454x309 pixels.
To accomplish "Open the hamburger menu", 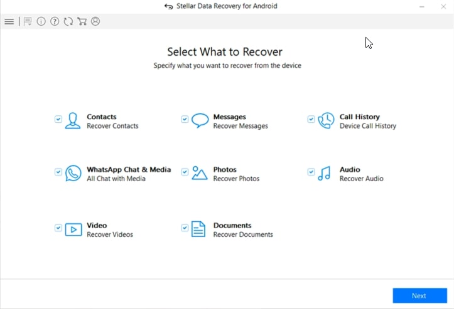I will [9, 21].
